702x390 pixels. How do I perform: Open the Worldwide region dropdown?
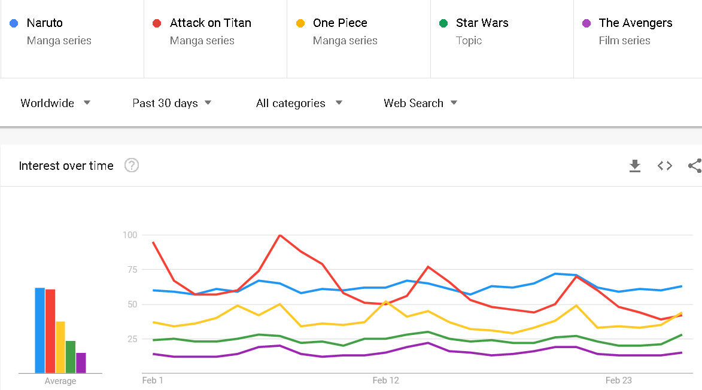click(x=55, y=103)
